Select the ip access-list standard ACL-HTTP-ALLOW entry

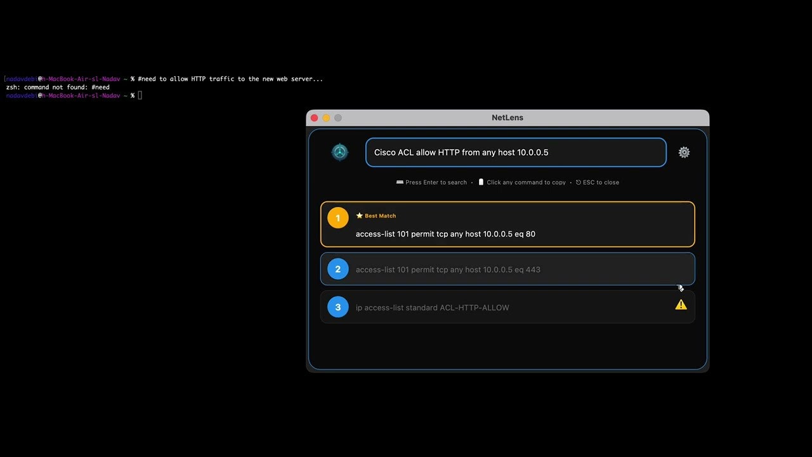433,307
